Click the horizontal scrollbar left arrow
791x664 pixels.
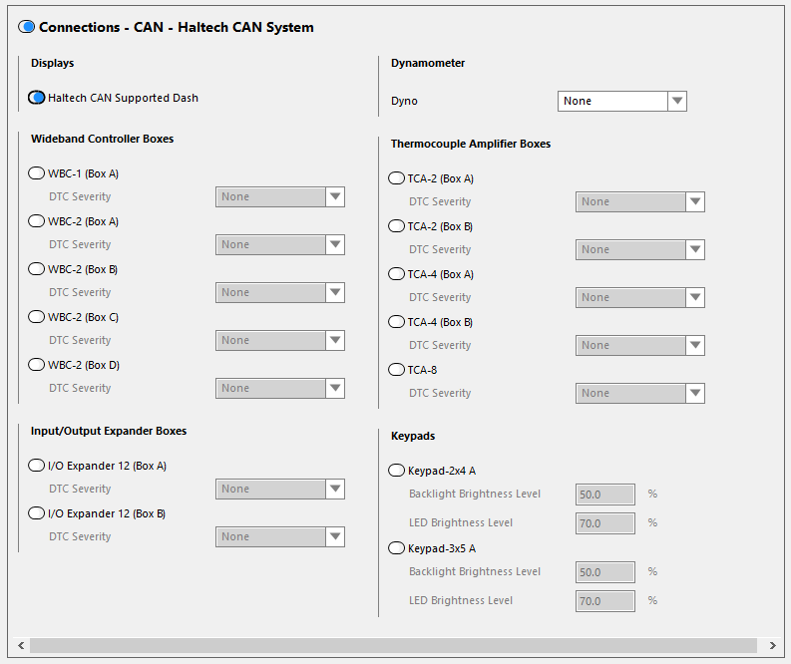tap(21, 645)
